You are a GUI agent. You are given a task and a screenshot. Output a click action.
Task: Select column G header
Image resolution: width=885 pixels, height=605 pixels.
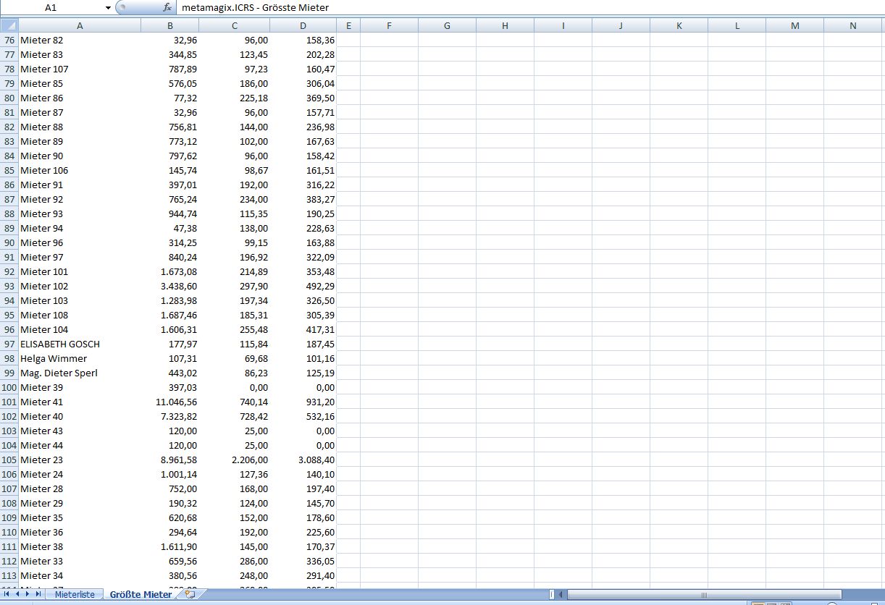[x=447, y=25]
